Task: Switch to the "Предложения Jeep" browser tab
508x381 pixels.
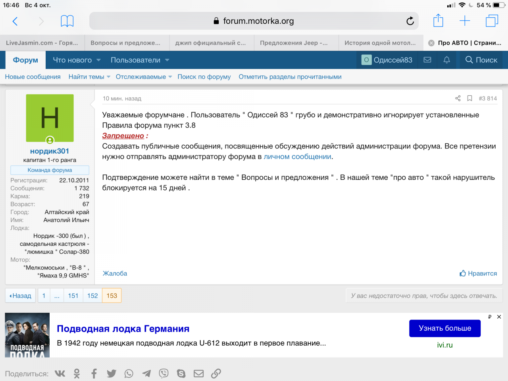Action: click(x=294, y=43)
